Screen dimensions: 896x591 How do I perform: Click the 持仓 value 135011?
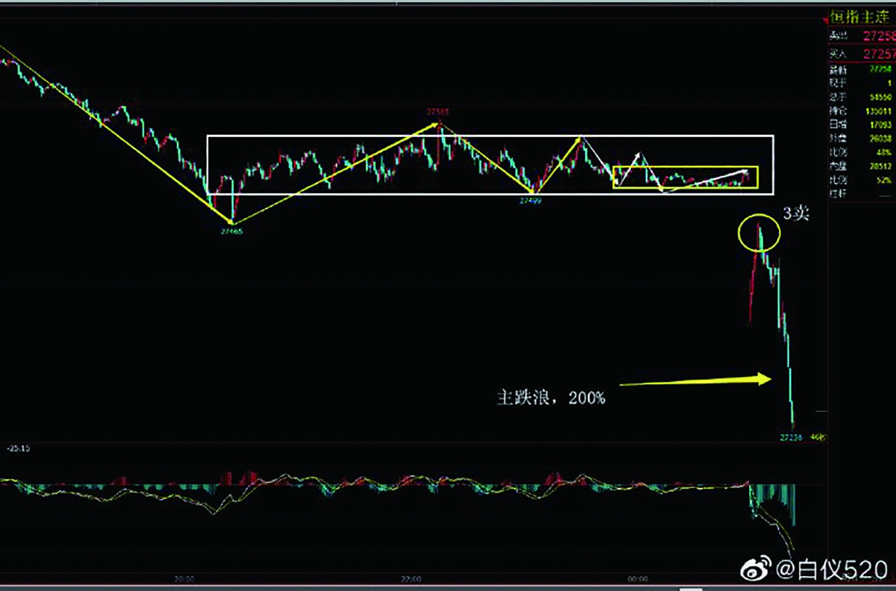878,111
